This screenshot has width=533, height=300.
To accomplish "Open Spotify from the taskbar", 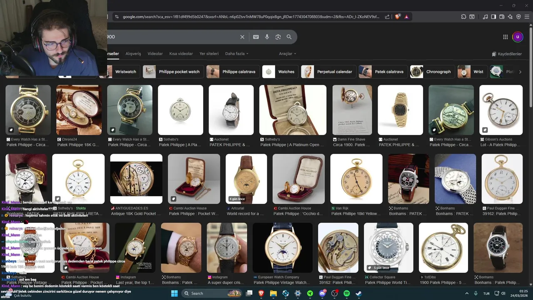I will click(x=346, y=293).
